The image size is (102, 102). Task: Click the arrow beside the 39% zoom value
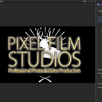pyautogui.click(x=88, y=1)
